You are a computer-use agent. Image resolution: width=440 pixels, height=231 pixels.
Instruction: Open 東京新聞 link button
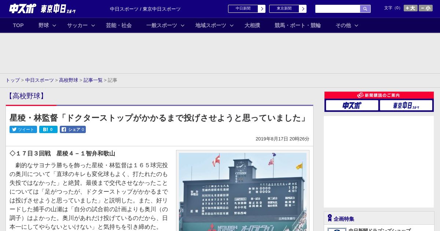[x=284, y=9]
